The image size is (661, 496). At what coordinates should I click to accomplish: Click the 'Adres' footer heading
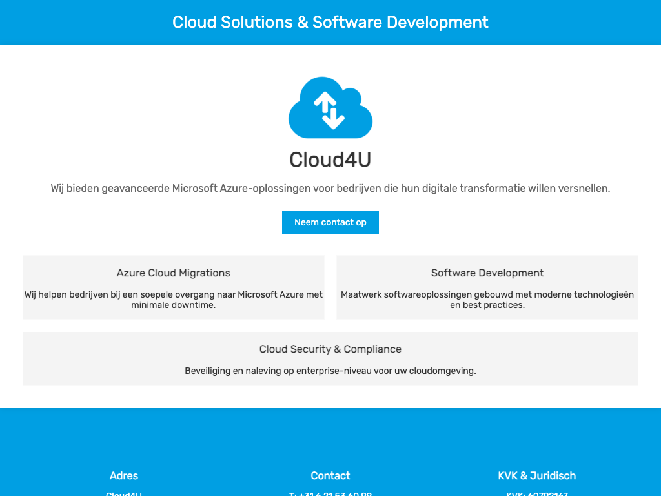pyautogui.click(x=124, y=476)
